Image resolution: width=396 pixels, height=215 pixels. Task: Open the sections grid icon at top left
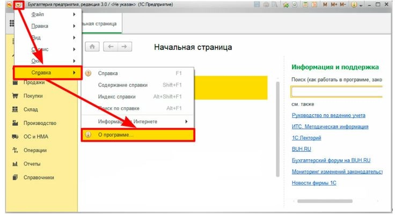(12, 23)
